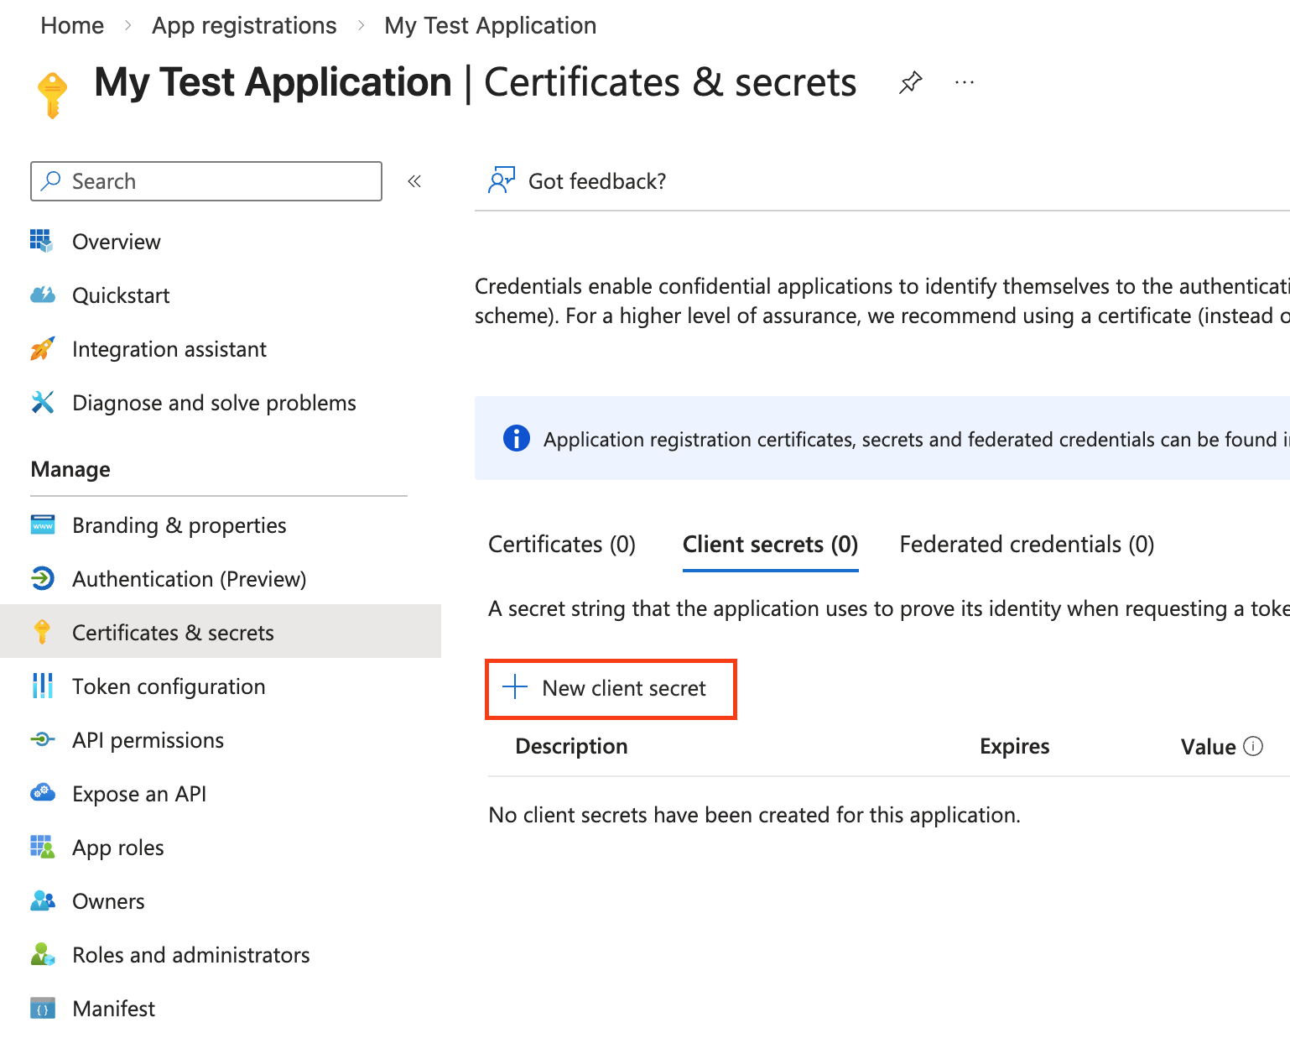
Task: Pin My Test Application to dashboard
Action: coord(910,81)
